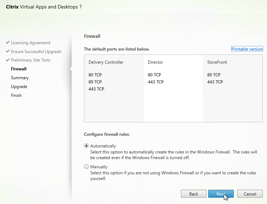Viewport: 267px width, 204px height.
Task: Click the Delivery Controller column heading
Action: coord(106,62)
